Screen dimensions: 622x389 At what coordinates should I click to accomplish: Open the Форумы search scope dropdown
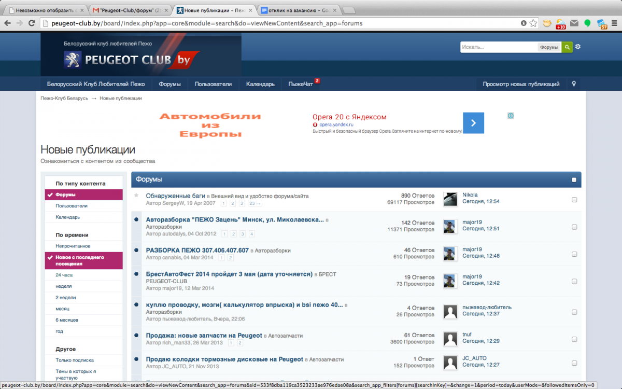pos(549,47)
